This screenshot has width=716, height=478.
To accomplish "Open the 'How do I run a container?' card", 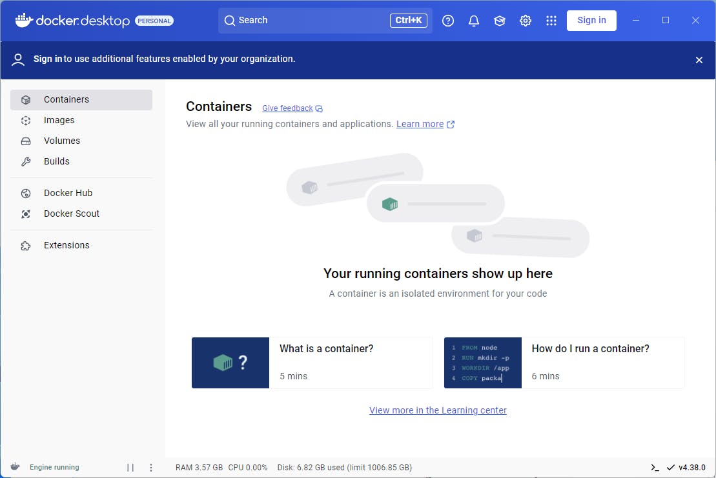I will (x=564, y=363).
